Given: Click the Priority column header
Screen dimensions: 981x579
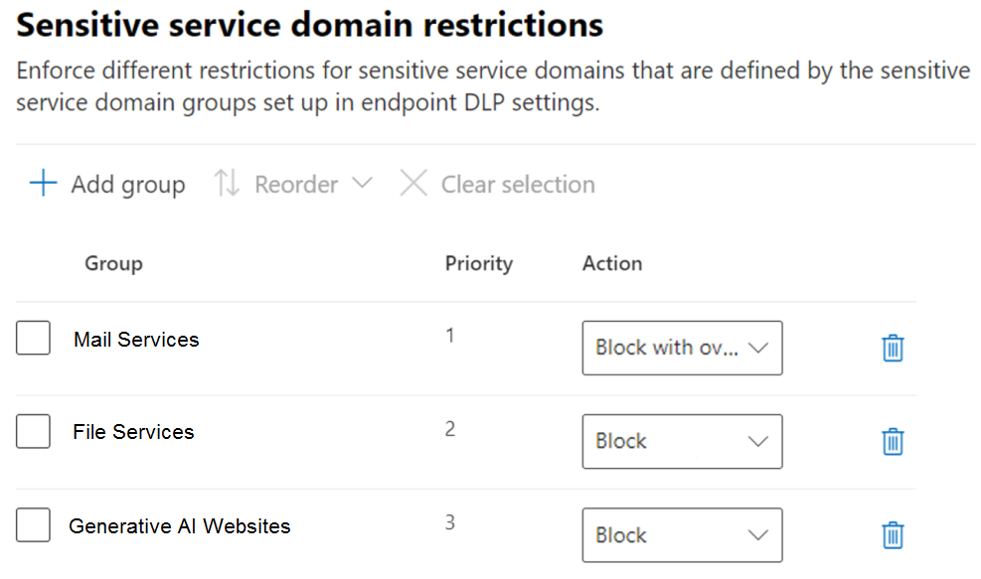Looking at the screenshot, I should pyautogui.click(x=479, y=264).
